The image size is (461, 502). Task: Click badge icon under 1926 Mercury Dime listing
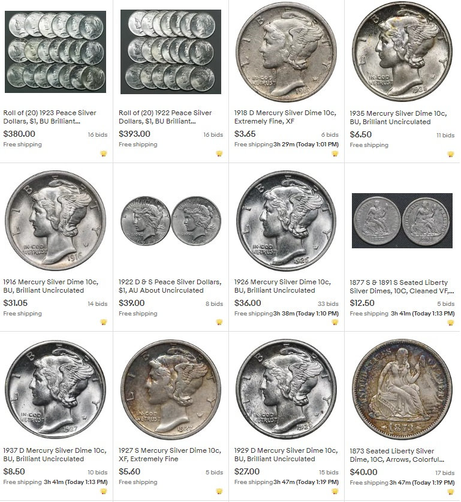click(335, 323)
